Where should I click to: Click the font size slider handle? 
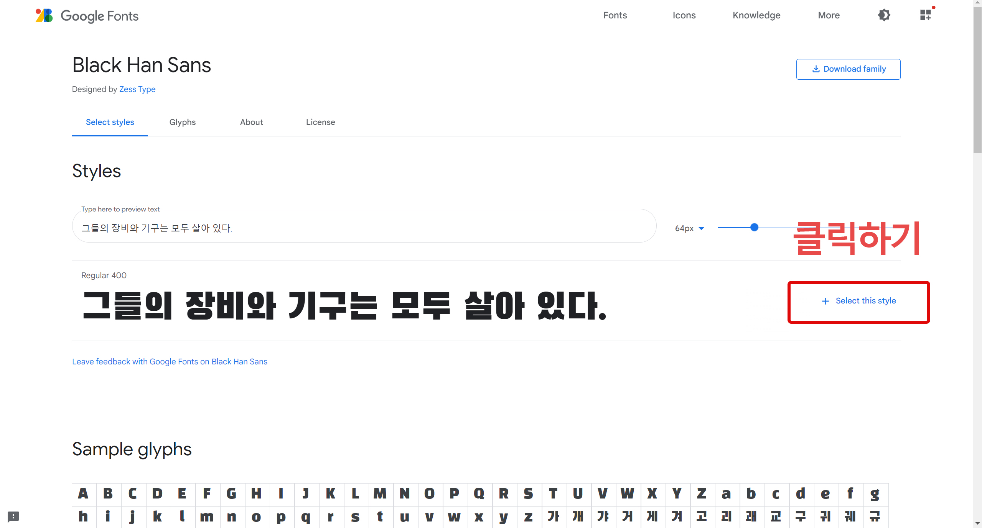[x=754, y=227]
